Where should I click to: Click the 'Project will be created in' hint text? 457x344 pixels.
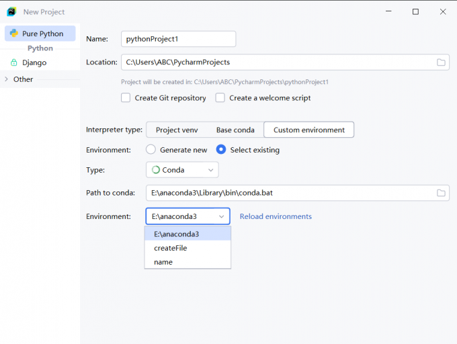coord(224,82)
